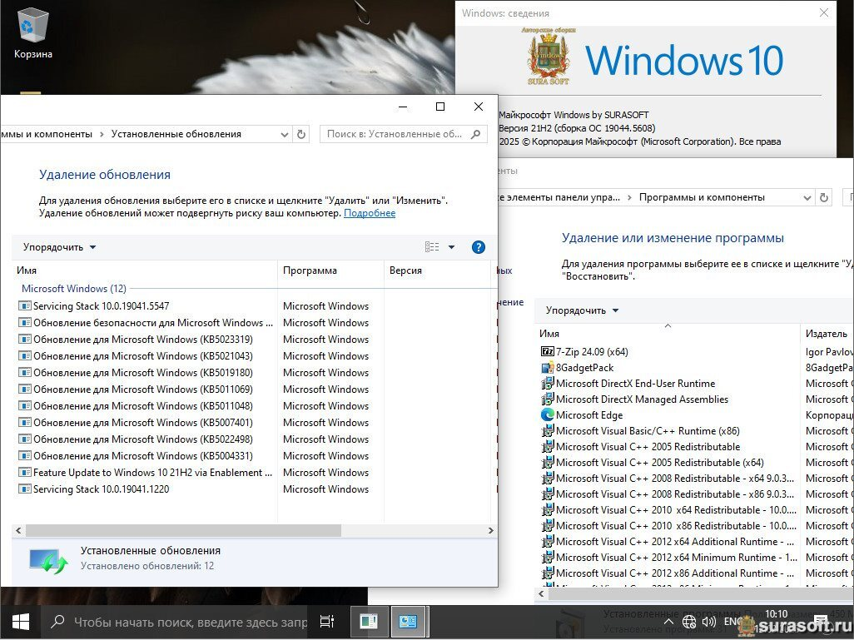Image resolution: width=854 pixels, height=640 pixels.
Task: Show hidden tray icons with the up chevron
Action: [x=669, y=622]
